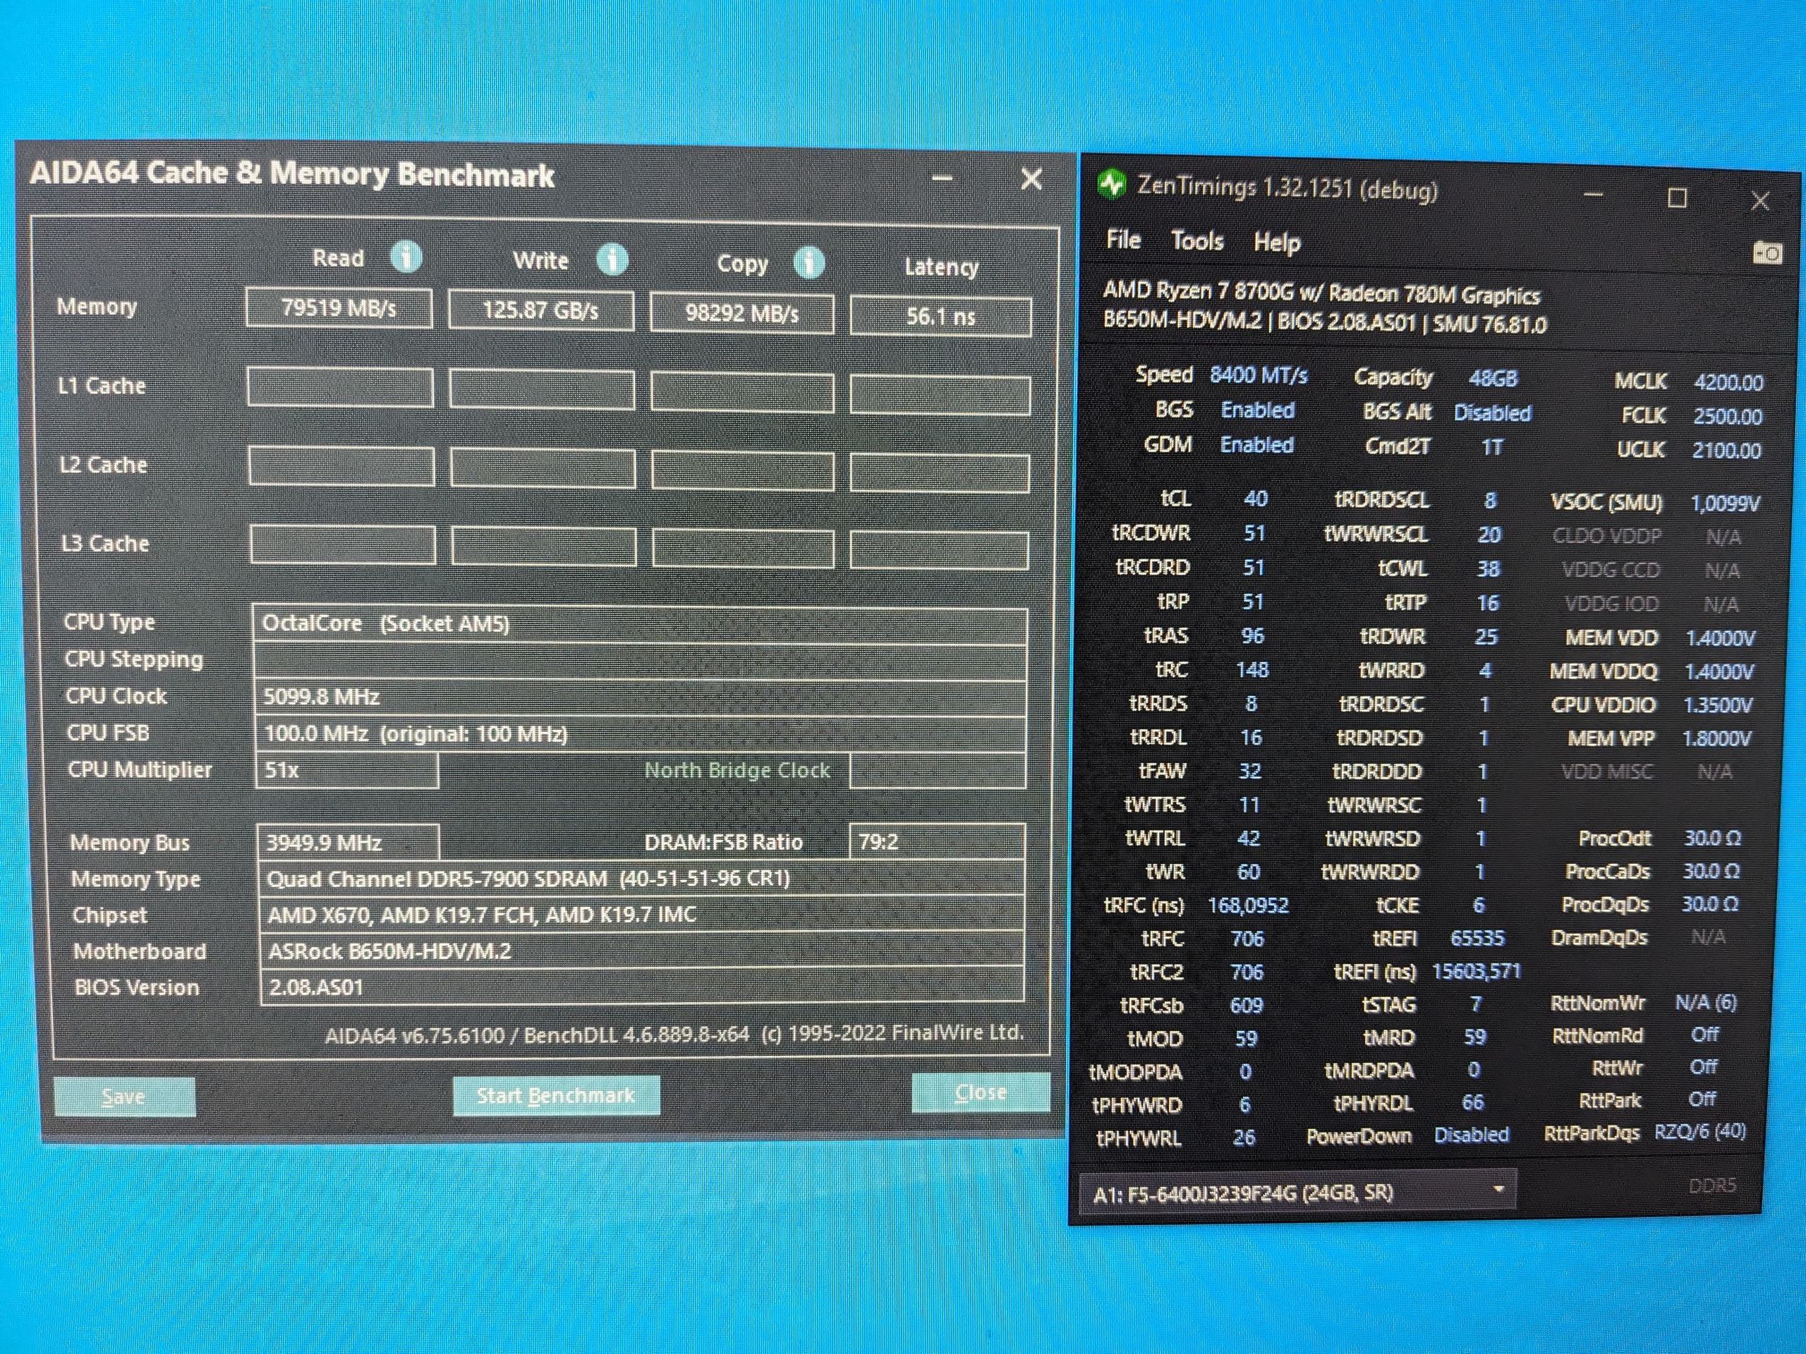1806x1354 pixels.
Task: Minimize the AIDA64 benchmark window
Action: (x=943, y=178)
